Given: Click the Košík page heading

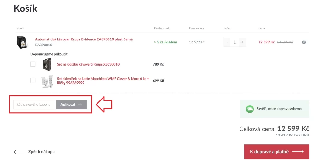Looking at the screenshot, I should point(25,9).
